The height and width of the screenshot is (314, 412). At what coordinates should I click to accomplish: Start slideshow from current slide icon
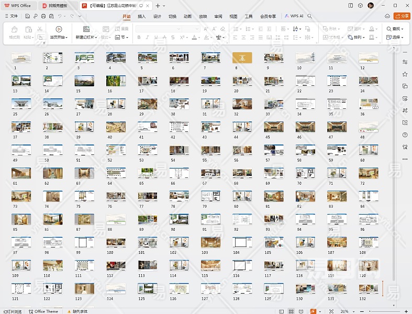pyautogui.click(x=58, y=30)
